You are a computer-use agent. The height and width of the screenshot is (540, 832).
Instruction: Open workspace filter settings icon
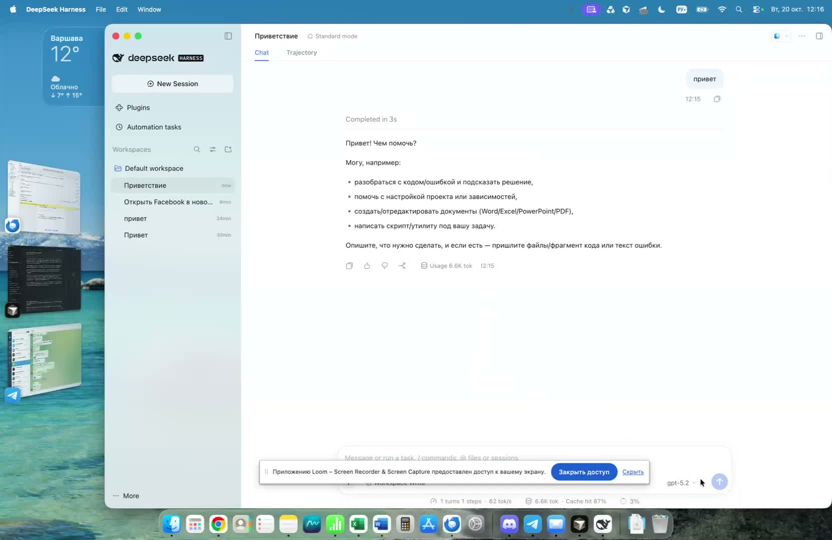click(213, 149)
